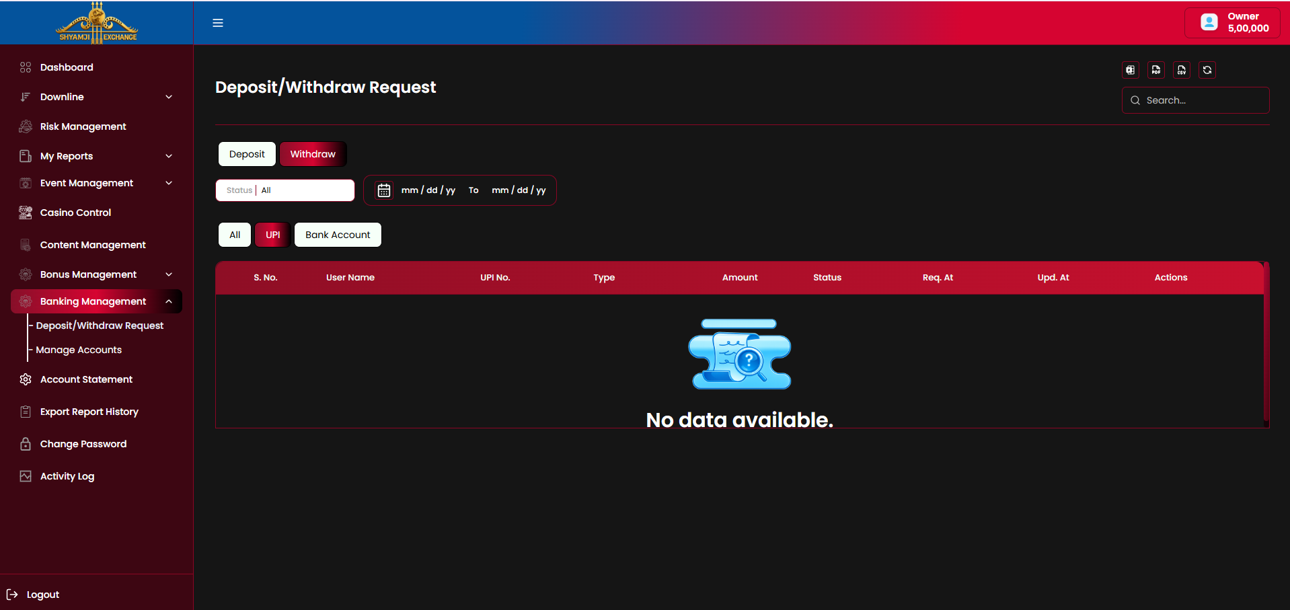This screenshot has height=610, width=1290.
Task: Open Export Report History page
Action: (x=89, y=412)
